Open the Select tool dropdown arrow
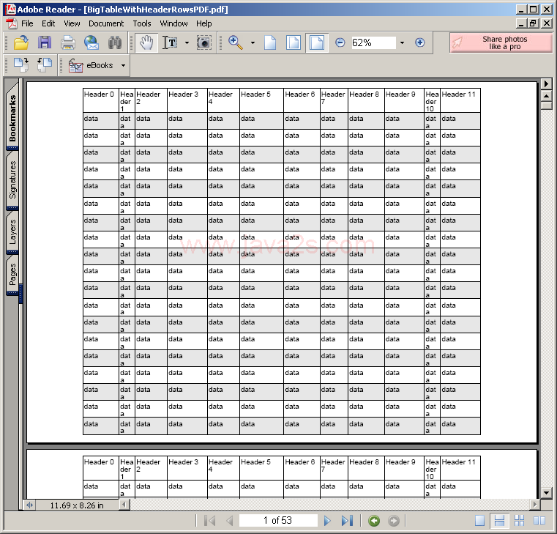The image size is (557, 534). [187, 42]
